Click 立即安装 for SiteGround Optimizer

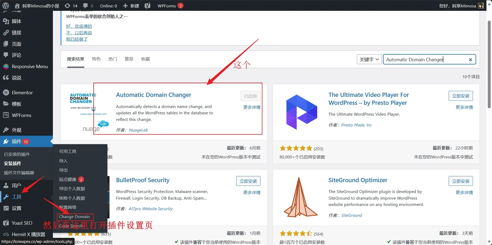point(461,181)
